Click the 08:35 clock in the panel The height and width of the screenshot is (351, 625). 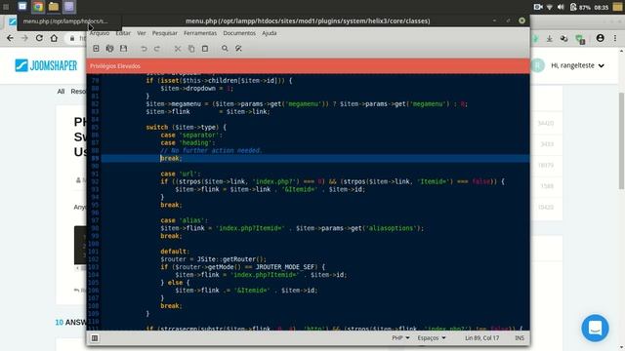tap(602, 7)
